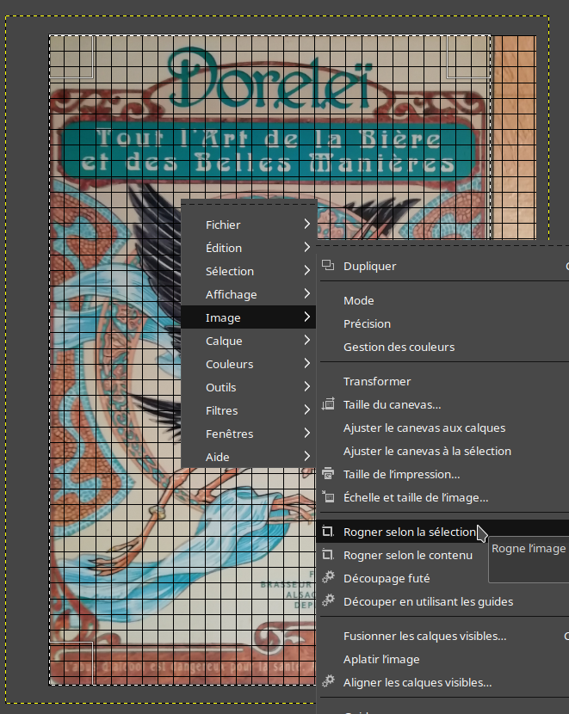Select Gestion des couleurs entry
The image size is (569, 714).
coord(399,347)
